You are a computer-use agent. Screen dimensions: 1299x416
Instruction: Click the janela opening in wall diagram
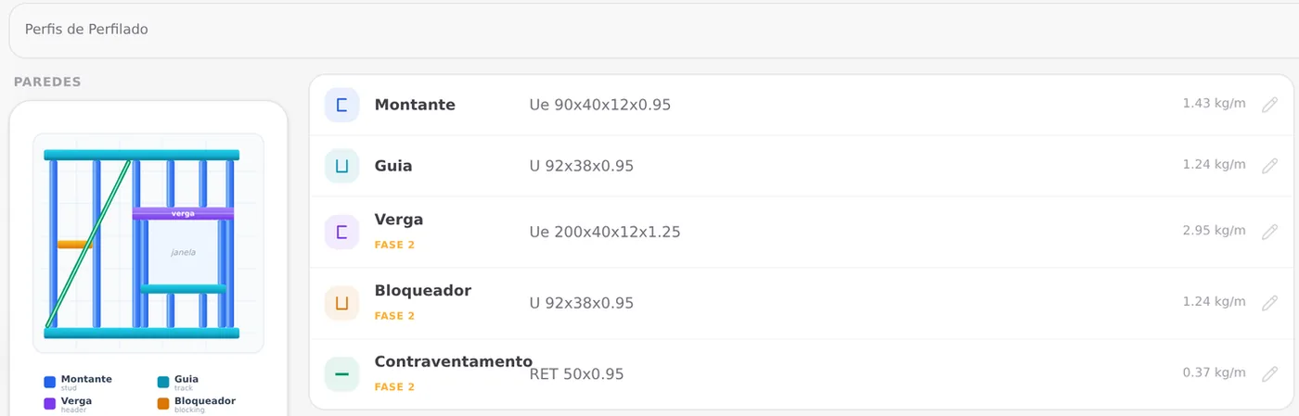click(184, 252)
